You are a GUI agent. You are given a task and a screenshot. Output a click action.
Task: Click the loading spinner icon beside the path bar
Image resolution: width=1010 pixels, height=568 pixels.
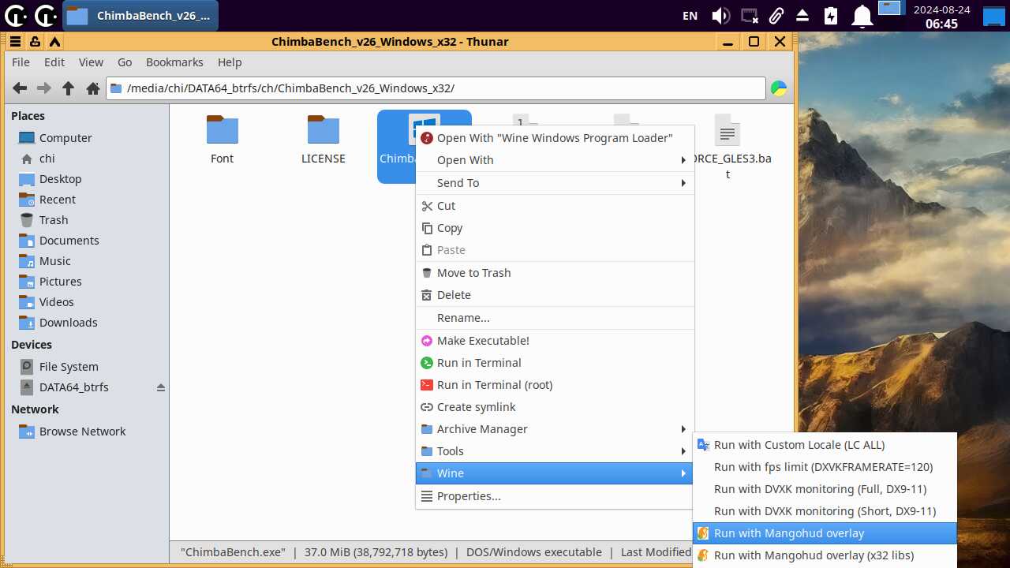click(779, 88)
